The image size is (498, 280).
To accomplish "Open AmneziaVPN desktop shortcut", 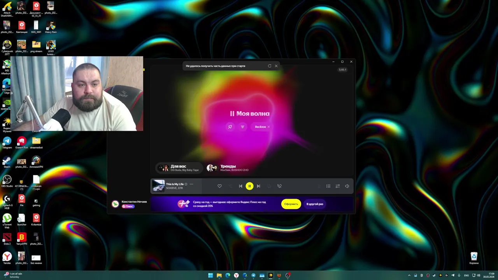I will pos(36,162).
